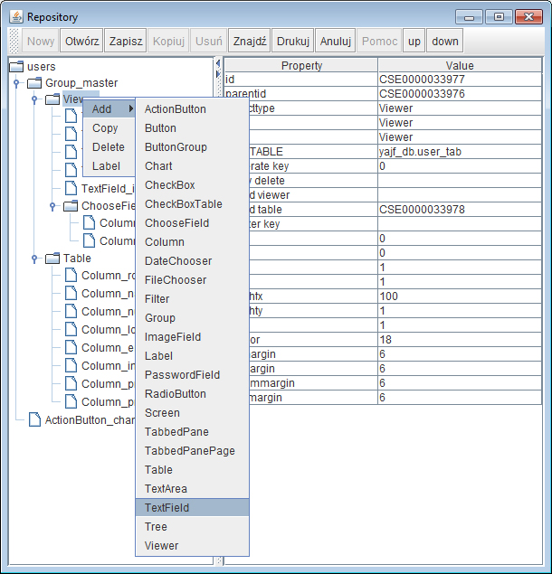
Task: Select Filter from the Add submenu
Action: click(193, 299)
